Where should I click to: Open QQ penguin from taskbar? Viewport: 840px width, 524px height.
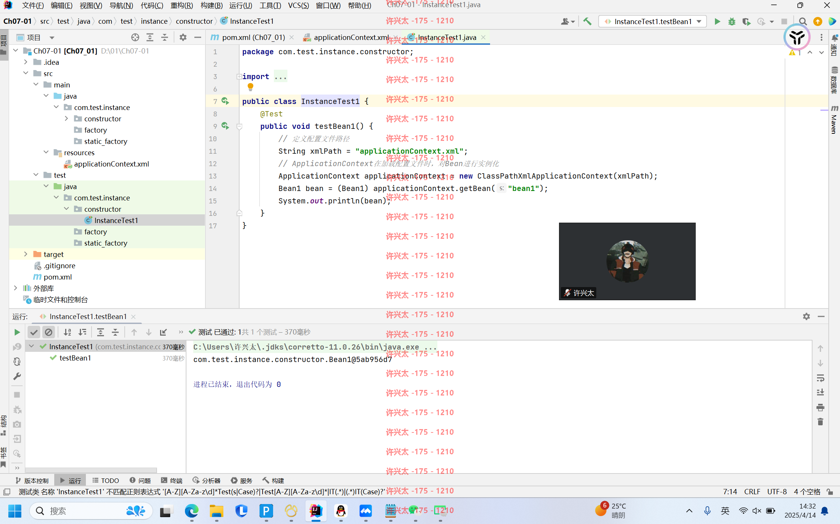coord(341,511)
